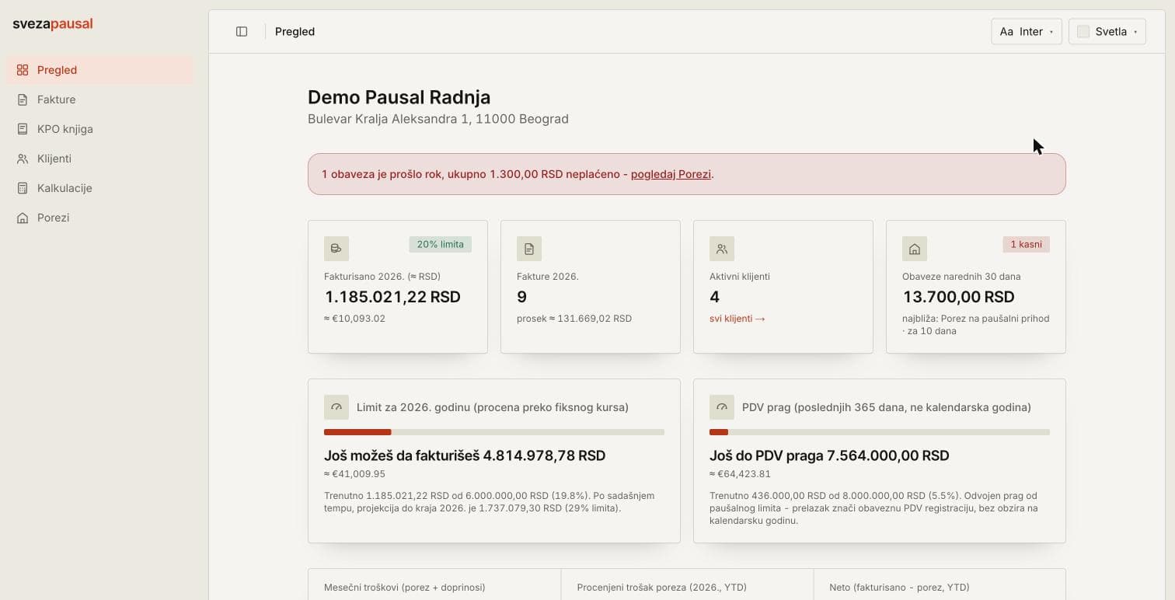Click the '13.700,00 RSD' obligations amount
Screen dimensions: 1175x600
click(x=958, y=297)
